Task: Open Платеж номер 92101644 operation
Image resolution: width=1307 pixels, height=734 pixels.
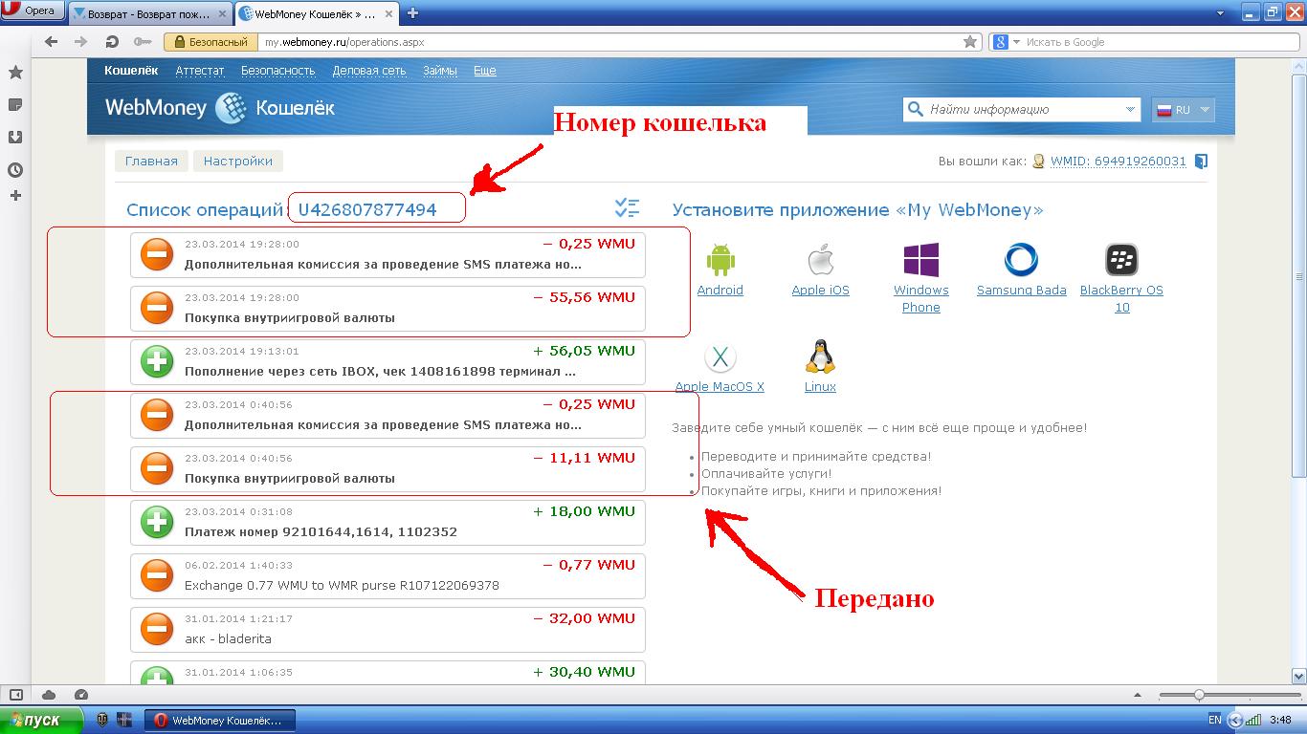Action: pos(388,522)
